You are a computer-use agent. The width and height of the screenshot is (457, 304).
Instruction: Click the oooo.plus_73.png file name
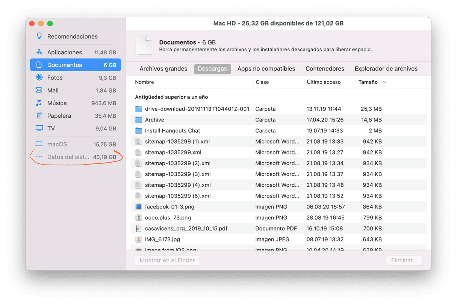(x=168, y=218)
